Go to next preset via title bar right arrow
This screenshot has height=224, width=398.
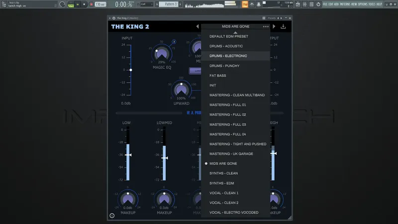pyautogui.click(x=281, y=18)
